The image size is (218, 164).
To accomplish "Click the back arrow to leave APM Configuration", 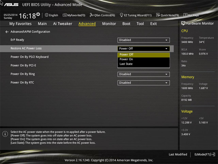I will [x=7, y=32].
